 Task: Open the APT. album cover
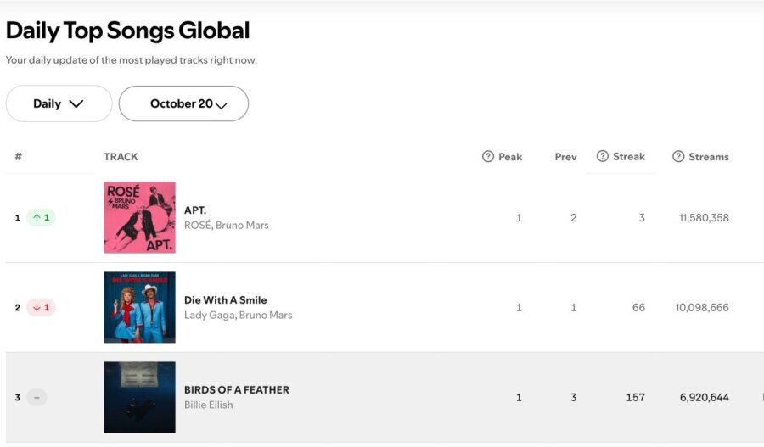click(x=140, y=218)
